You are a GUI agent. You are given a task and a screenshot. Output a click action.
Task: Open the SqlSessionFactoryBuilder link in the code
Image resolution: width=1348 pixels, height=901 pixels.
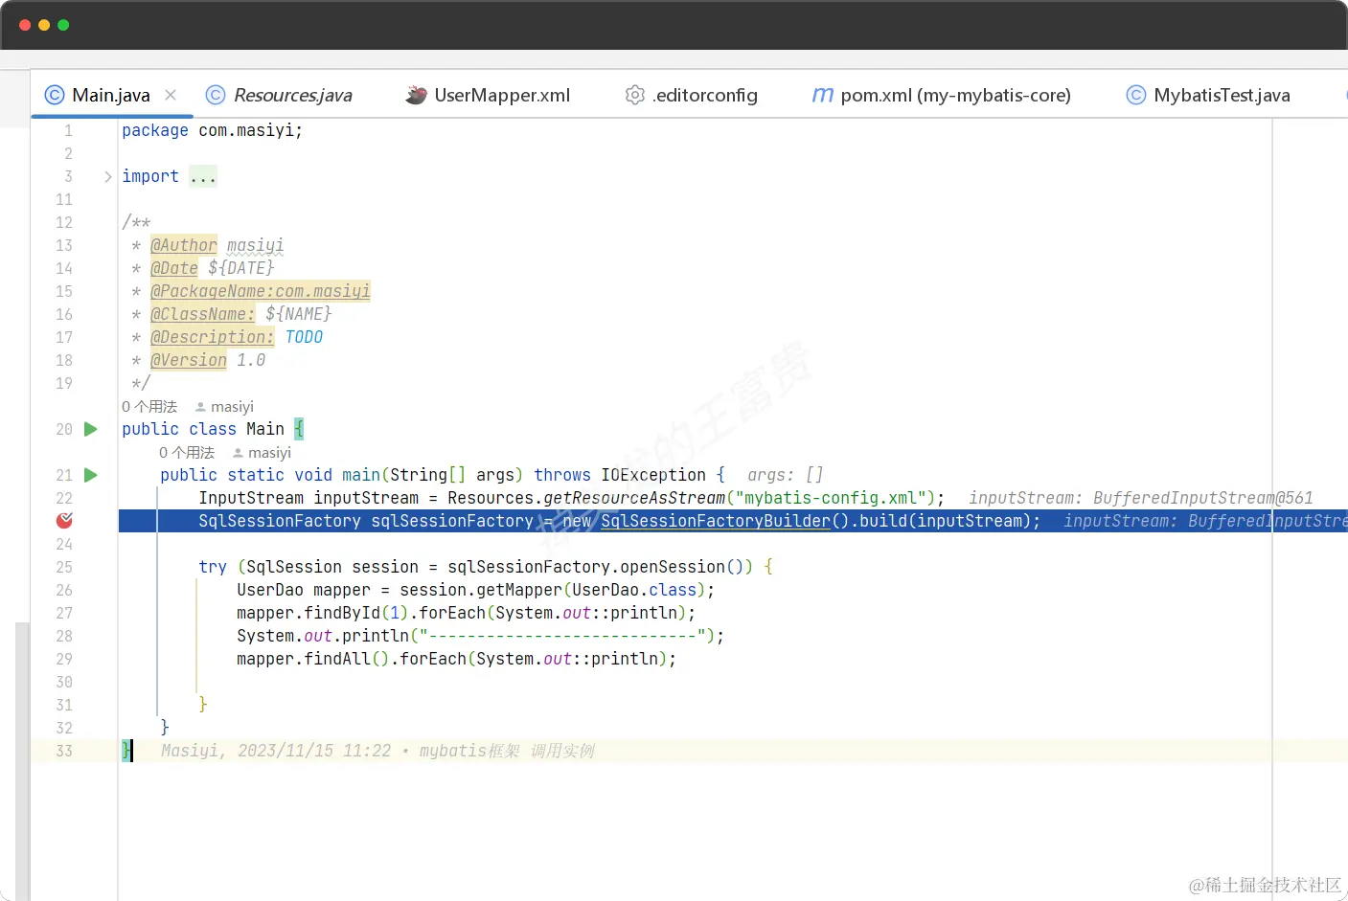point(715,521)
